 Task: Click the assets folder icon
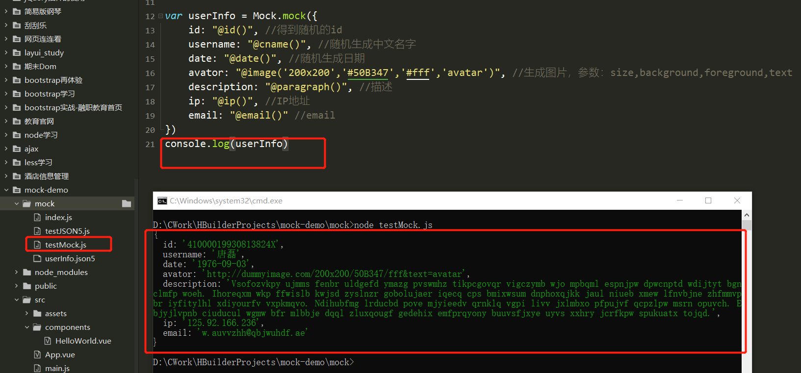37,313
